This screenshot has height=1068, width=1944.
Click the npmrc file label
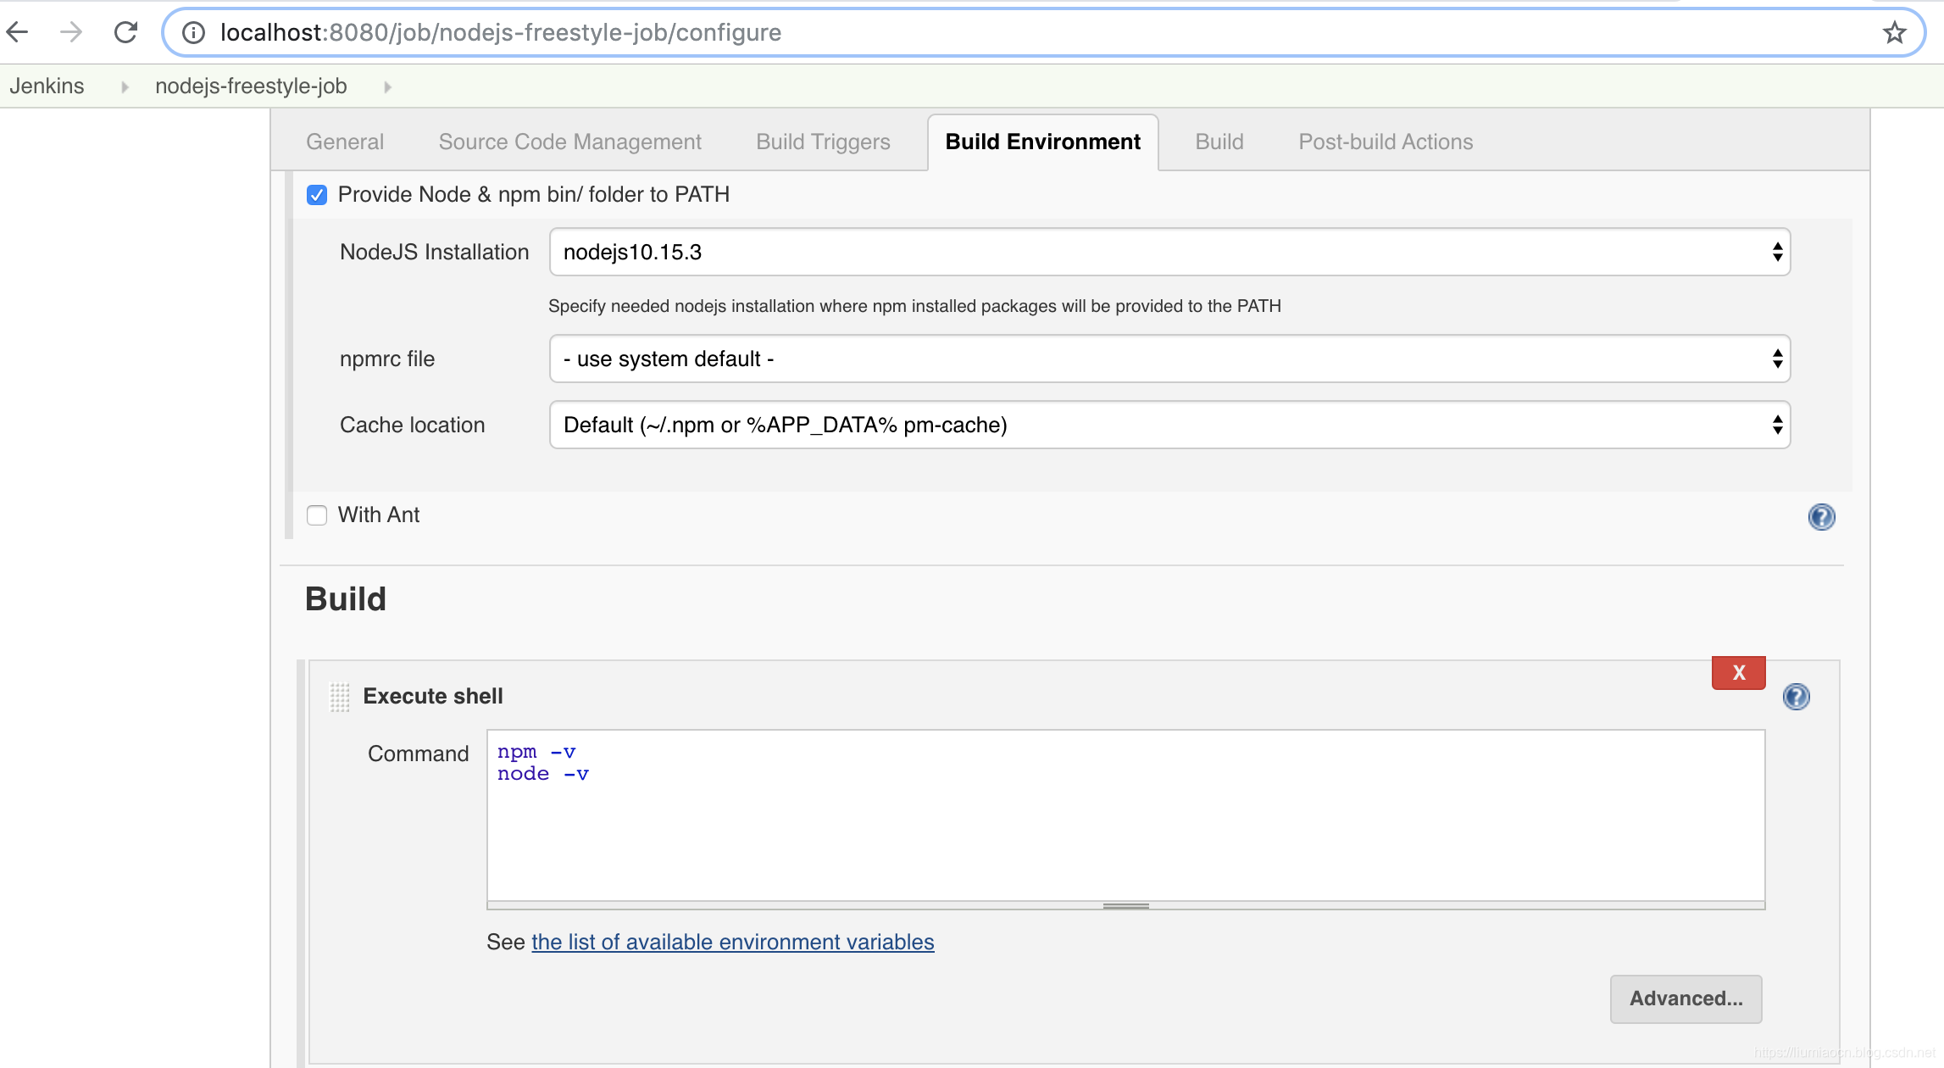click(x=387, y=359)
